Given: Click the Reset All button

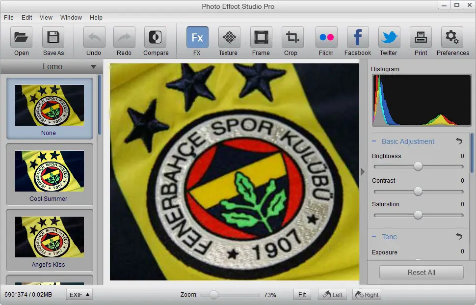Looking at the screenshot, I should tap(422, 273).
